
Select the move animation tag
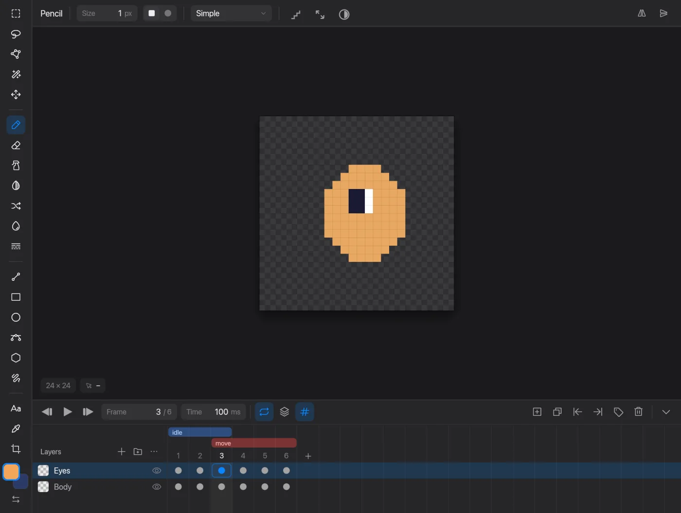click(x=254, y=443)
